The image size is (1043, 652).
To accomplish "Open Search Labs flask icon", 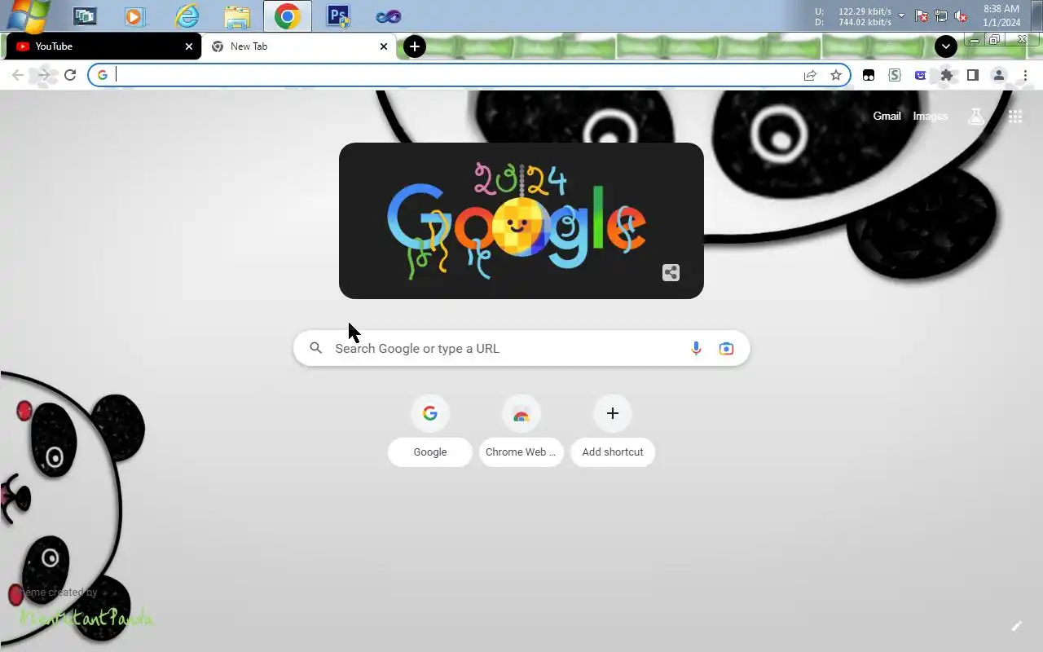I will click(x=976, y=116).
